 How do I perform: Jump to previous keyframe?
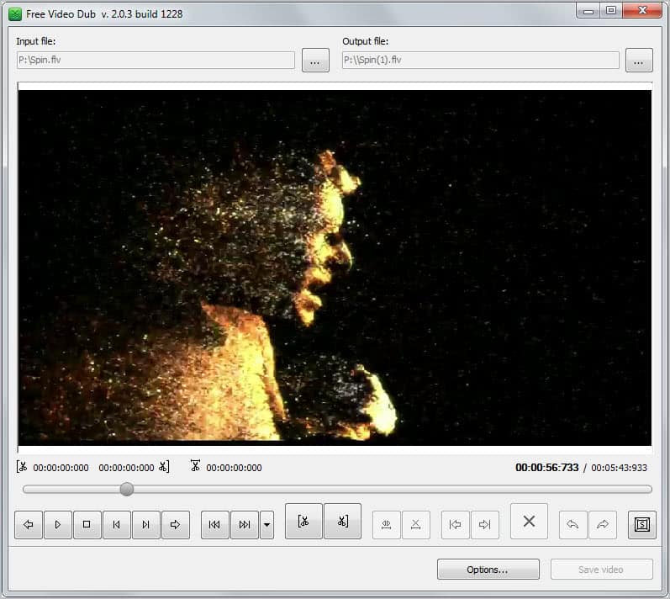coord(215,525)
